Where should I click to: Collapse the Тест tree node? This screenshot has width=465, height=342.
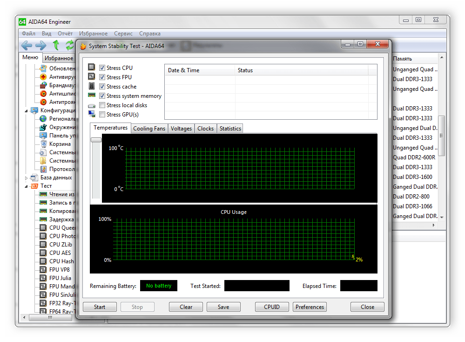pyautogui.click(x=27, y=186)
